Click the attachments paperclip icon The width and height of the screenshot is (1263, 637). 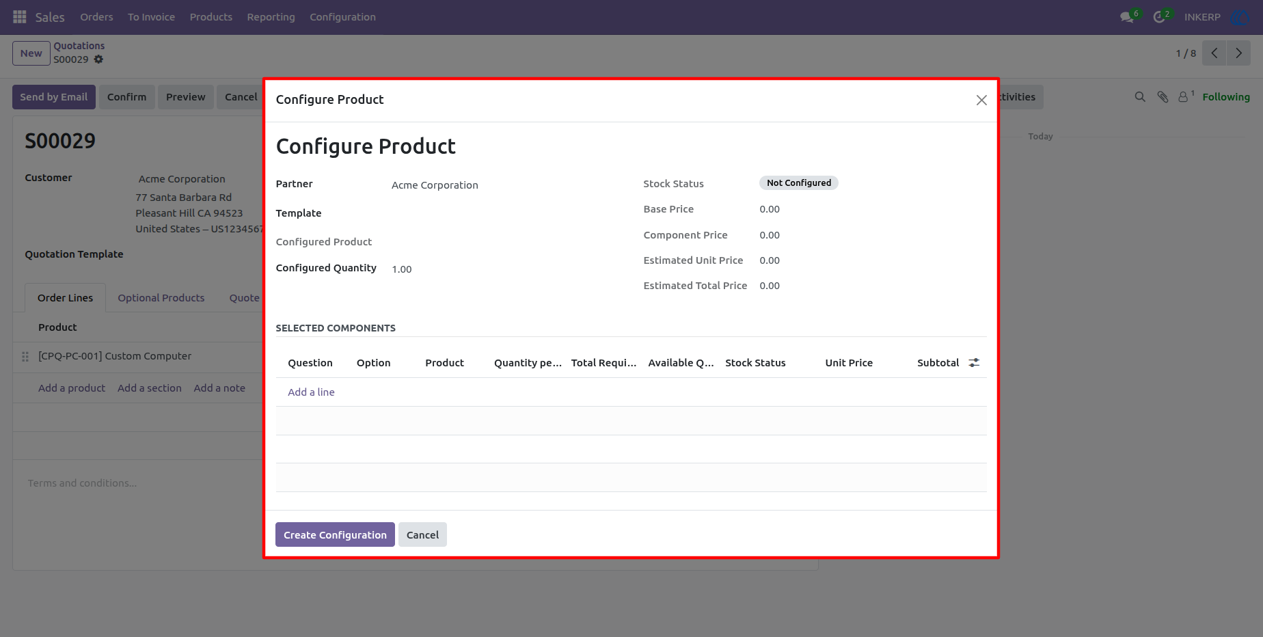[1163, 97]
